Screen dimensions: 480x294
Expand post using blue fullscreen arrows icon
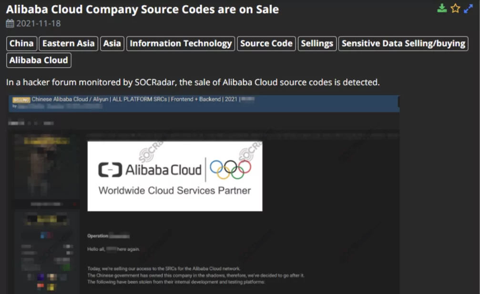(x=469, y=9)
